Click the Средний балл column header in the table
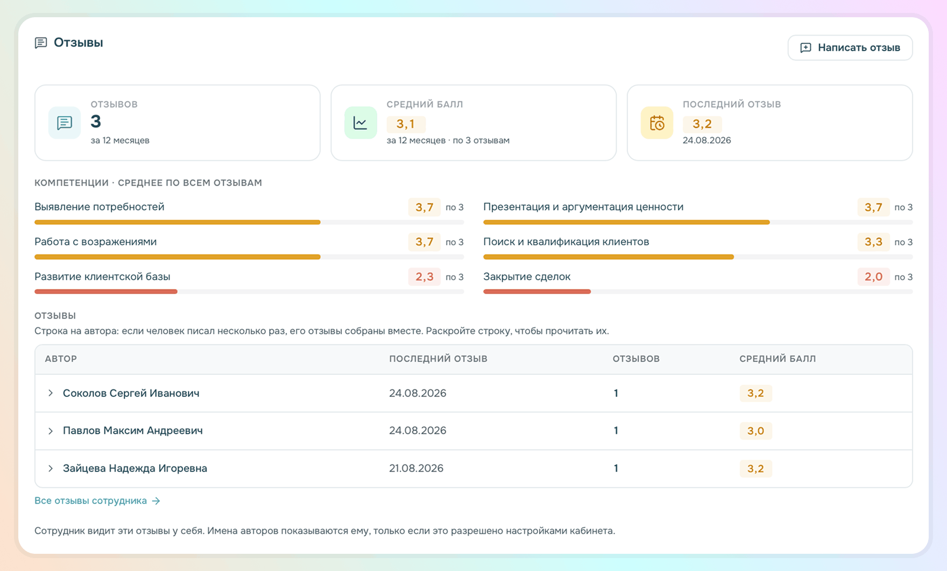 778,359
